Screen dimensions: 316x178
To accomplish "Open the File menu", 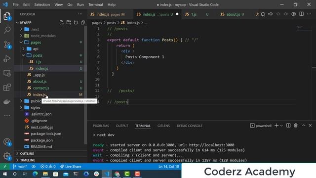I will [x=15, y=4].
